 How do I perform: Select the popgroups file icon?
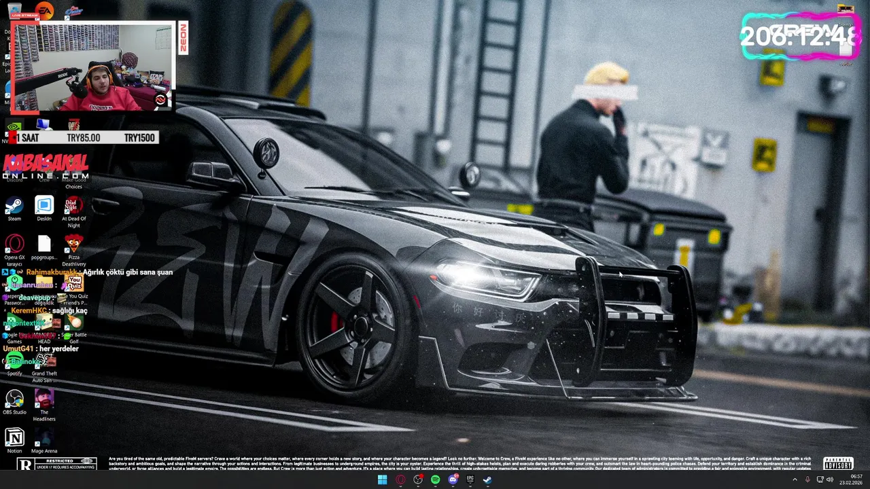44,247
